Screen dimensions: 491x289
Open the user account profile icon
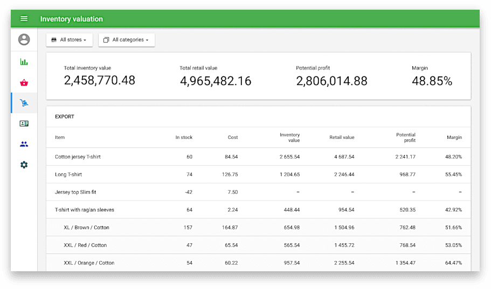[24, 39]
